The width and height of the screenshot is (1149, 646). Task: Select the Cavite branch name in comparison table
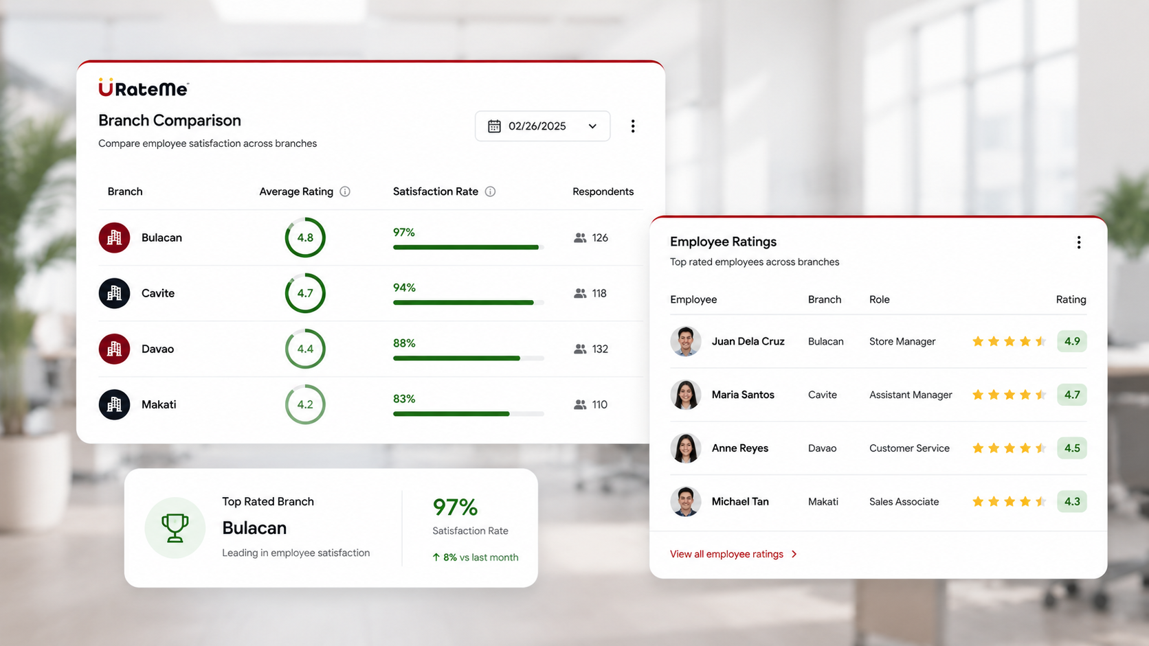158,293
